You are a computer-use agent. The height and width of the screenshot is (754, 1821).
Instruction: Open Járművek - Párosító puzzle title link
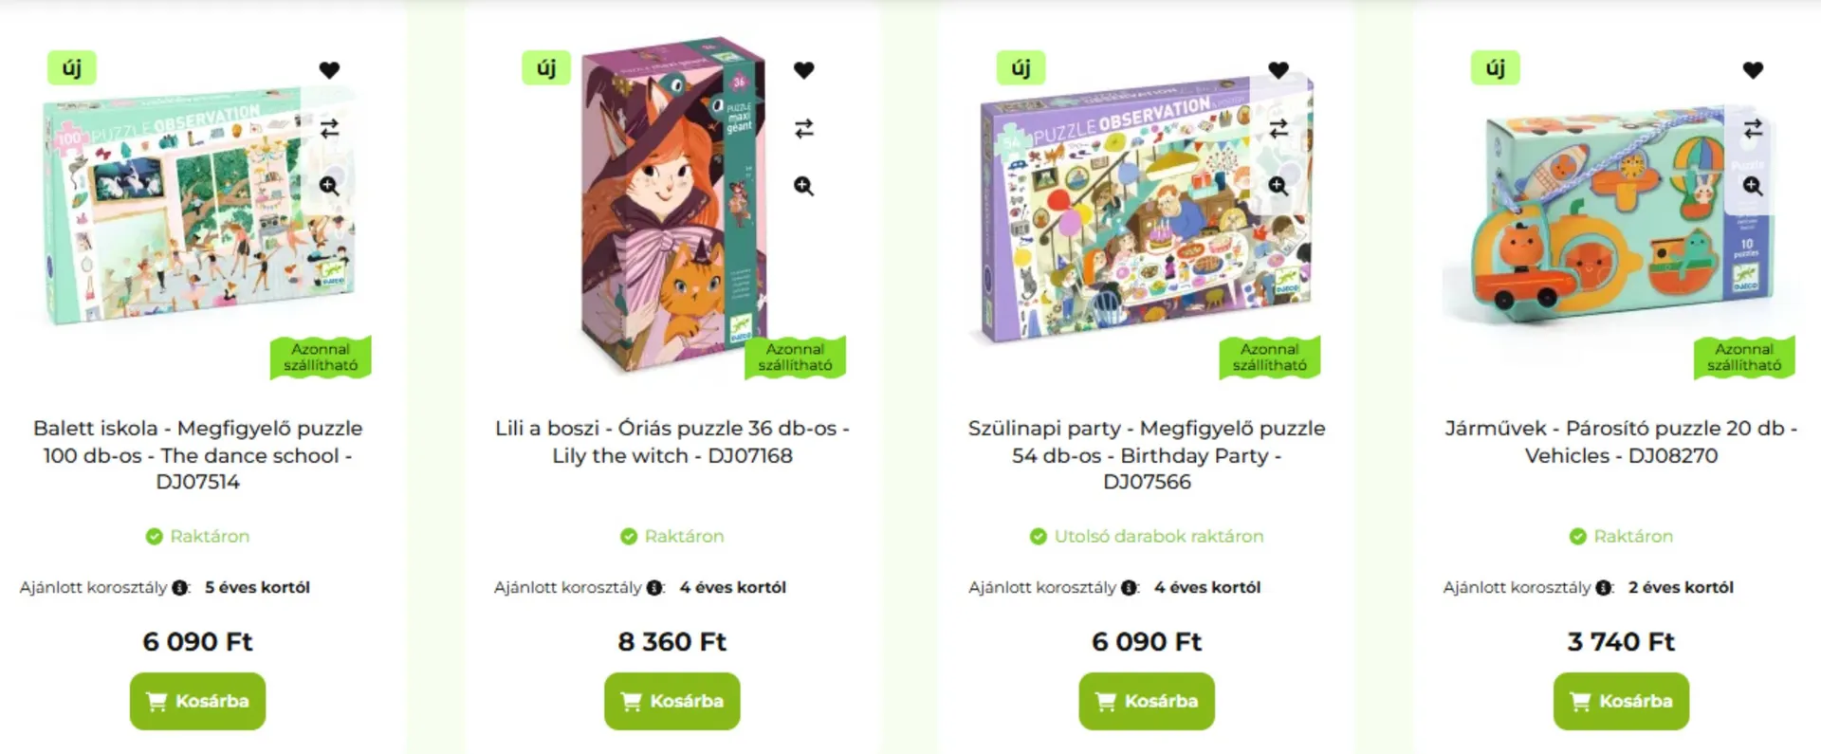coord(1621,442)
